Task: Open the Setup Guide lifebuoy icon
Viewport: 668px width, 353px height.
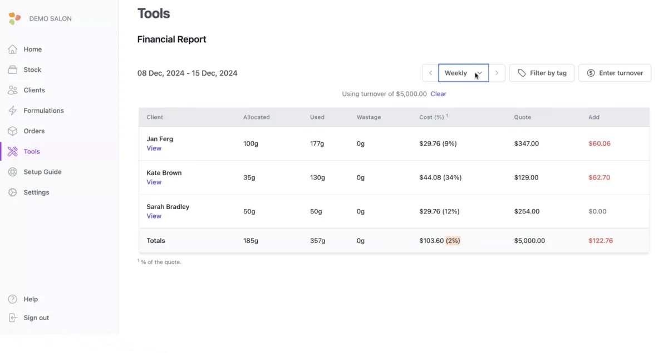Action: tap(13, 172)
